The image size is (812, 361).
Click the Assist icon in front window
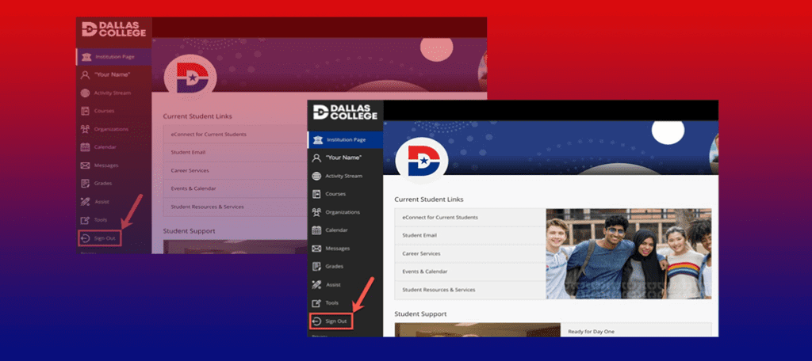(317, 284)
